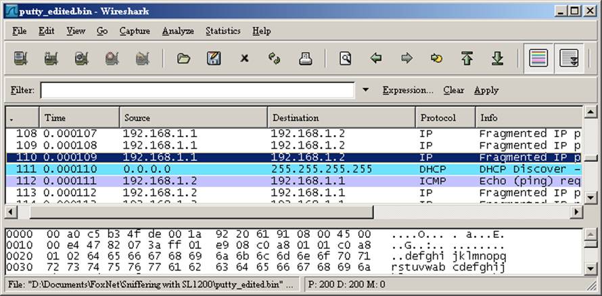Click the 0.0.0.0 source cell

click(x=147, y=169)
